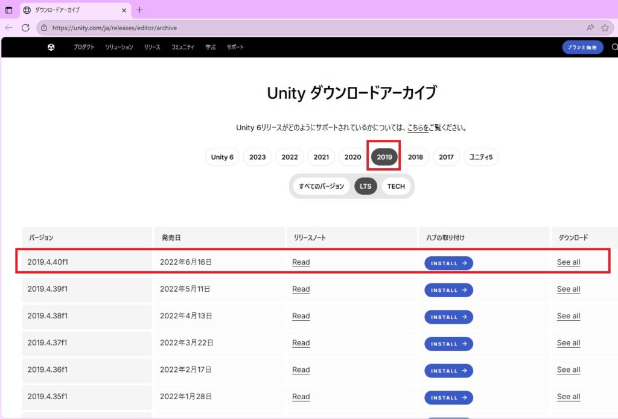
Task: Open See all downloads for 2019.4.38f1
Action: pyautogui.click(x=569, y=316)
